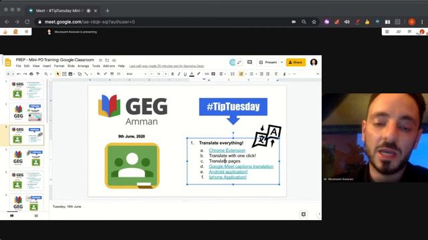Image resolution: width=428 pixels, height=240 pixels.
Task: Open the Format menu
Action: (59, 66)
